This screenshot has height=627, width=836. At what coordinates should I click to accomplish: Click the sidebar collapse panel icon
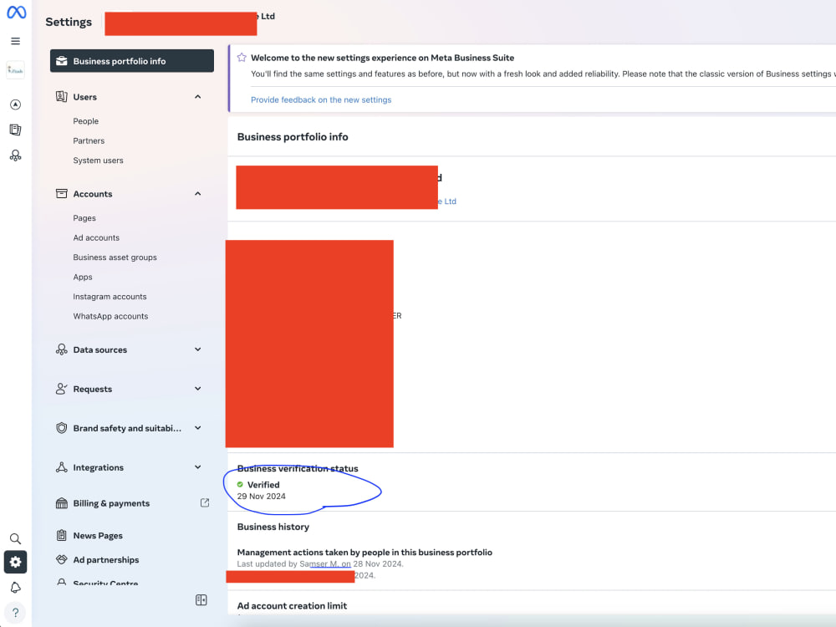pyautogui.click(x=201, y=599)
